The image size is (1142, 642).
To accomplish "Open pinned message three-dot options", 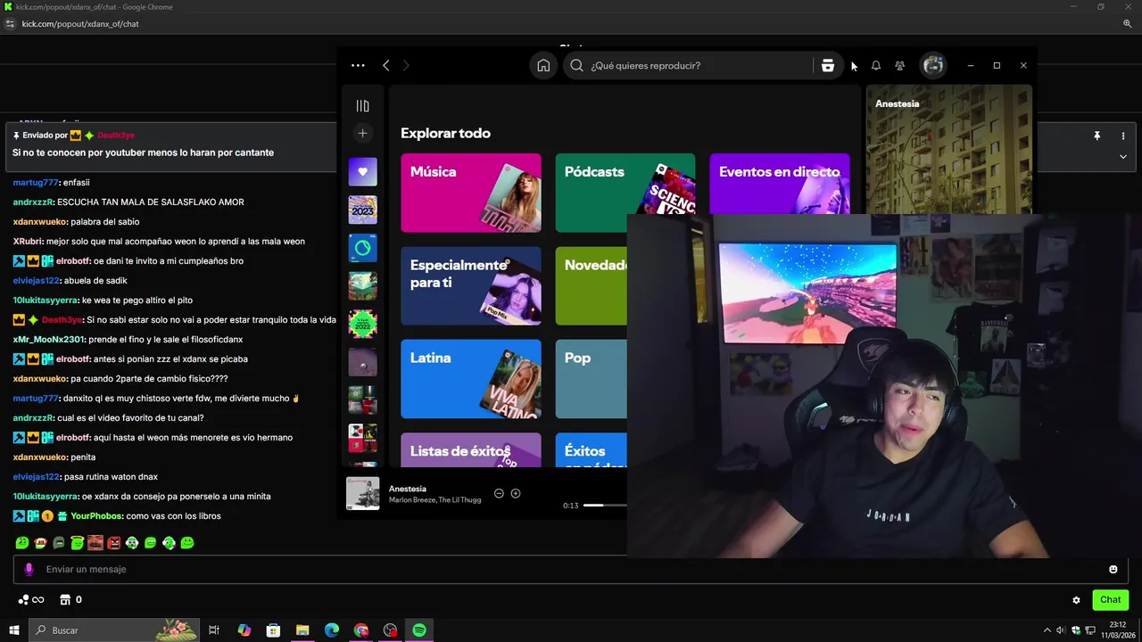I will pos(1123,136).
